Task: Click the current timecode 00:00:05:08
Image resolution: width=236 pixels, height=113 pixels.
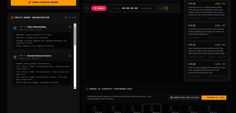Action: [130, 8]
